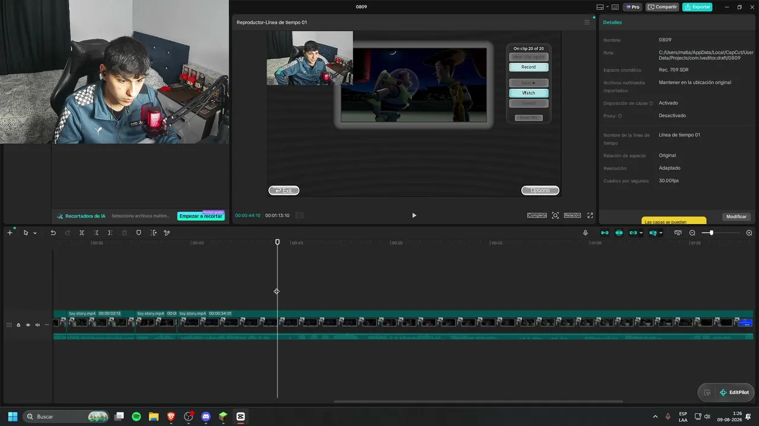Undo the last edit

click(x=53, y=233)
